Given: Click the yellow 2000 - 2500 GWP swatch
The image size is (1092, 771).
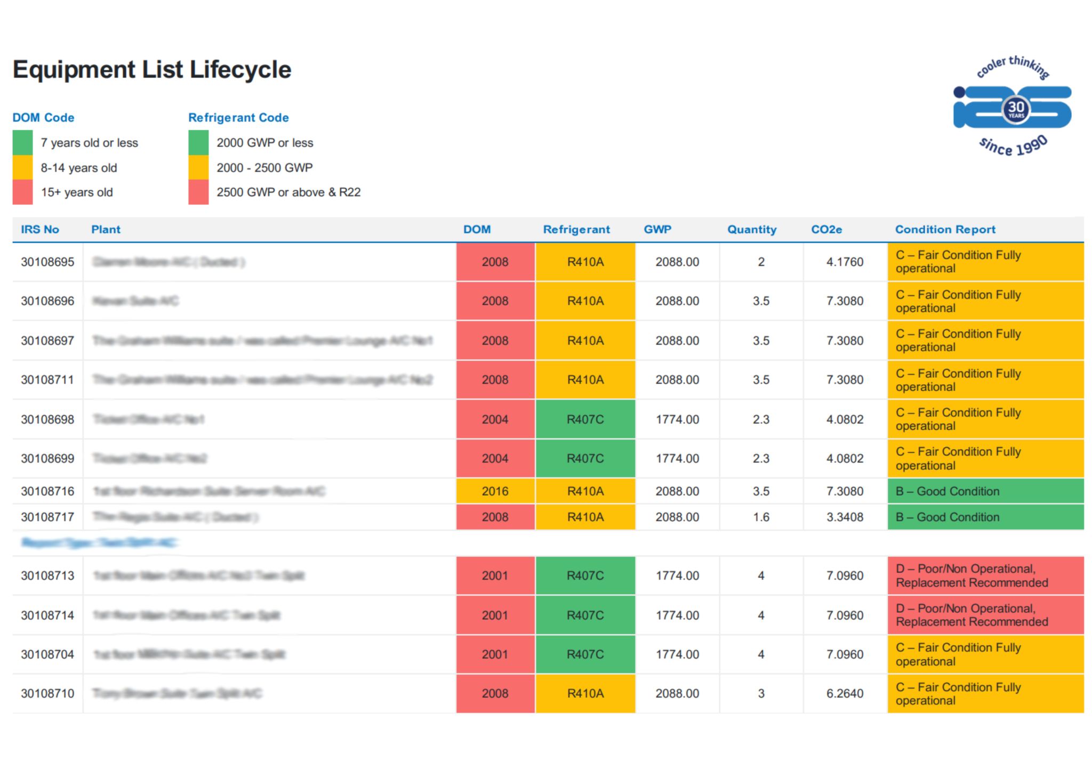Looking at the screenshot, I should coord(198,167).
